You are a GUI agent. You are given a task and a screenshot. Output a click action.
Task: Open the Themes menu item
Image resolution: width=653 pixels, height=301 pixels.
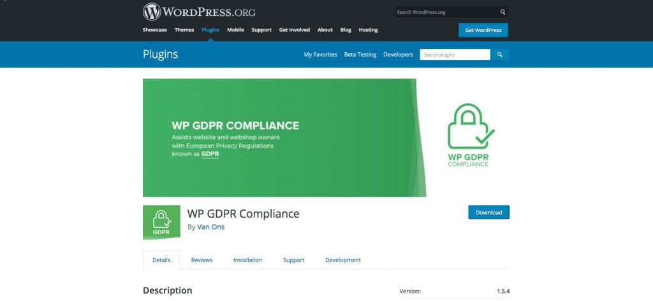coord(184,30)
